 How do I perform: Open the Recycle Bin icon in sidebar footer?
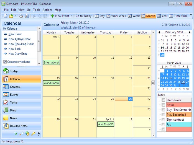tap(16, 134)
